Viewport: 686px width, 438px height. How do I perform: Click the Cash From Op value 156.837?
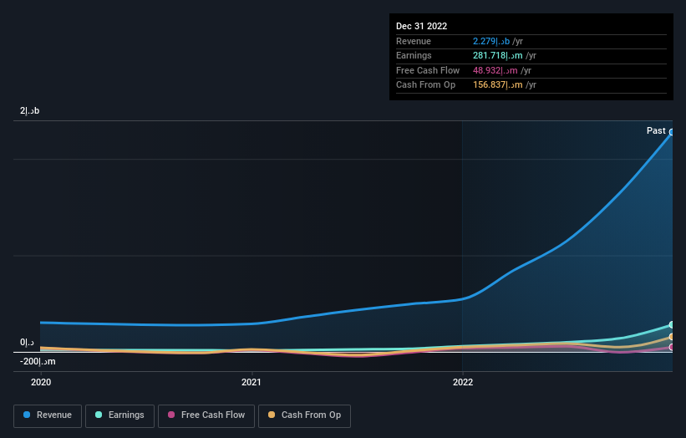[x=498, y=85]
